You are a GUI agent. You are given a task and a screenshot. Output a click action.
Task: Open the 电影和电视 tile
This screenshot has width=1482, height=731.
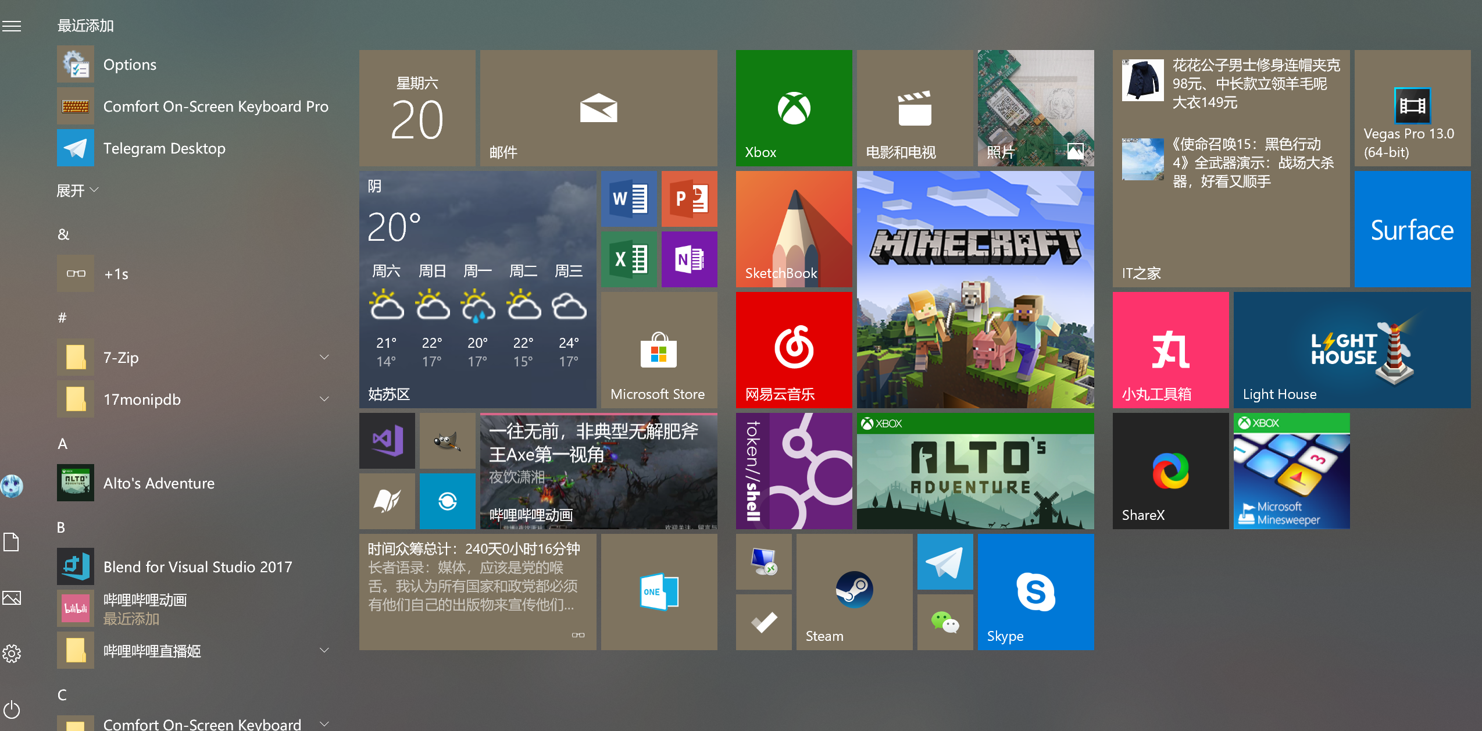(x=915, y=108)
